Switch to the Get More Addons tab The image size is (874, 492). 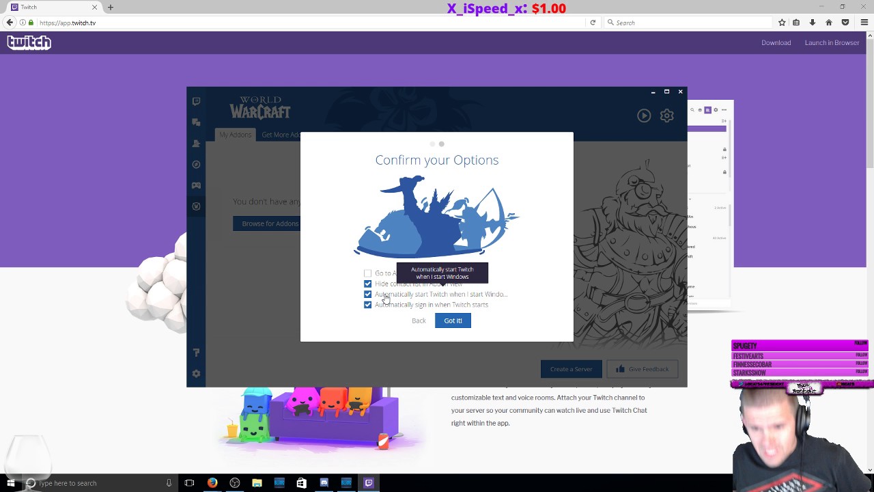click(281, 135)
